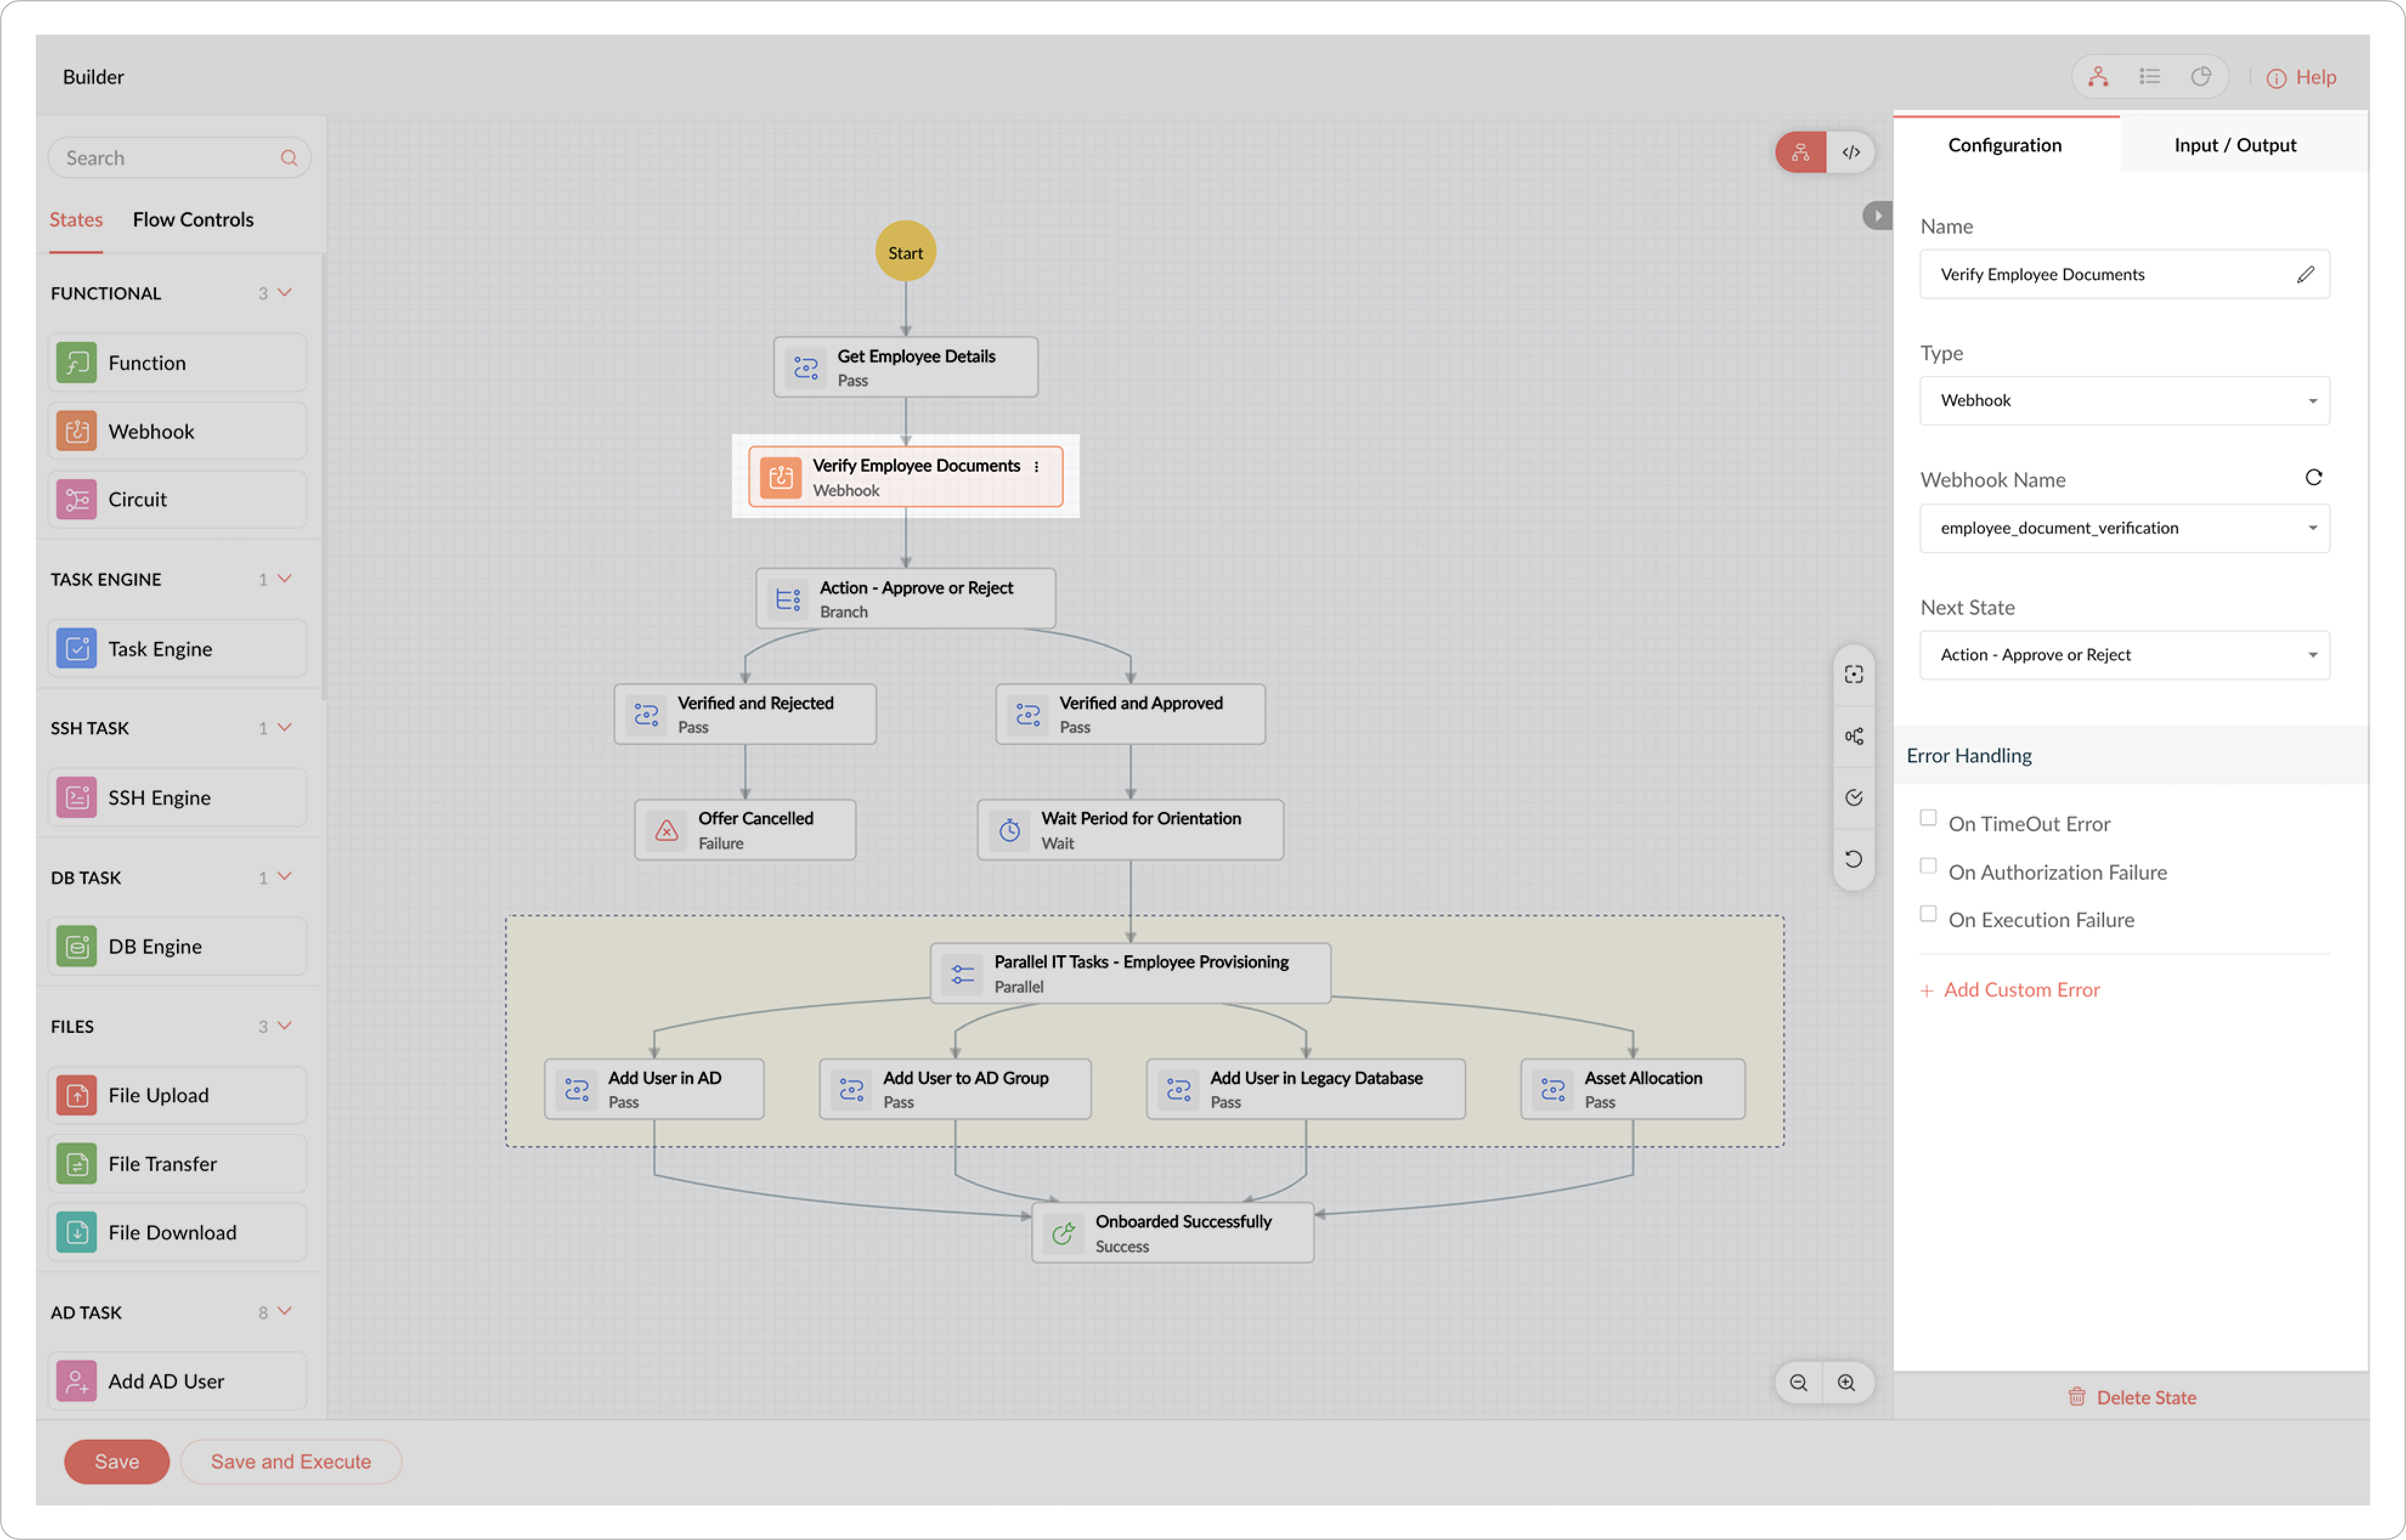Click the reset canvas rotate icon

point(1854,859)
